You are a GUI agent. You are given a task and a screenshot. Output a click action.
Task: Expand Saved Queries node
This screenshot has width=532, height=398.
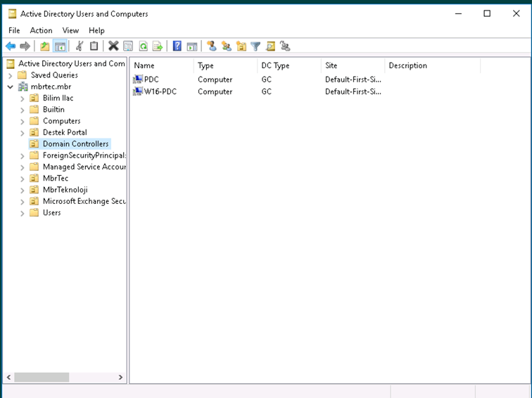click(11, 75)
